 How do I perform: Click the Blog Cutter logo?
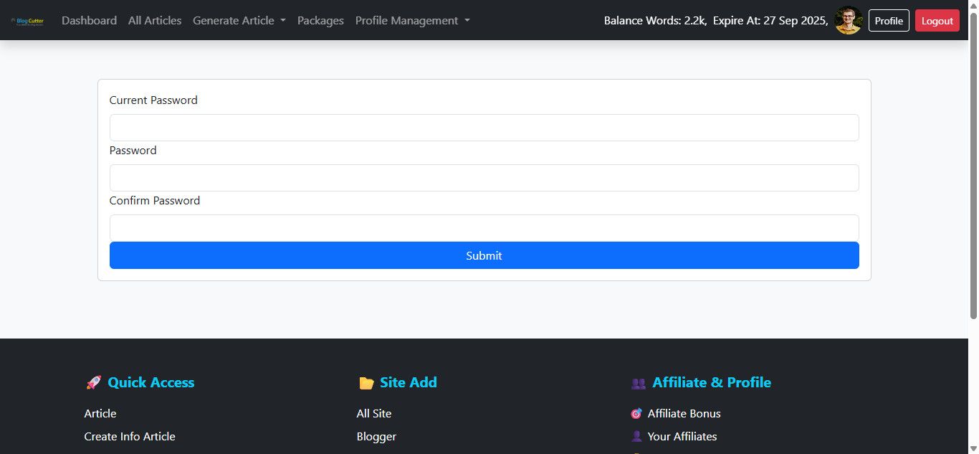(27, 21)
